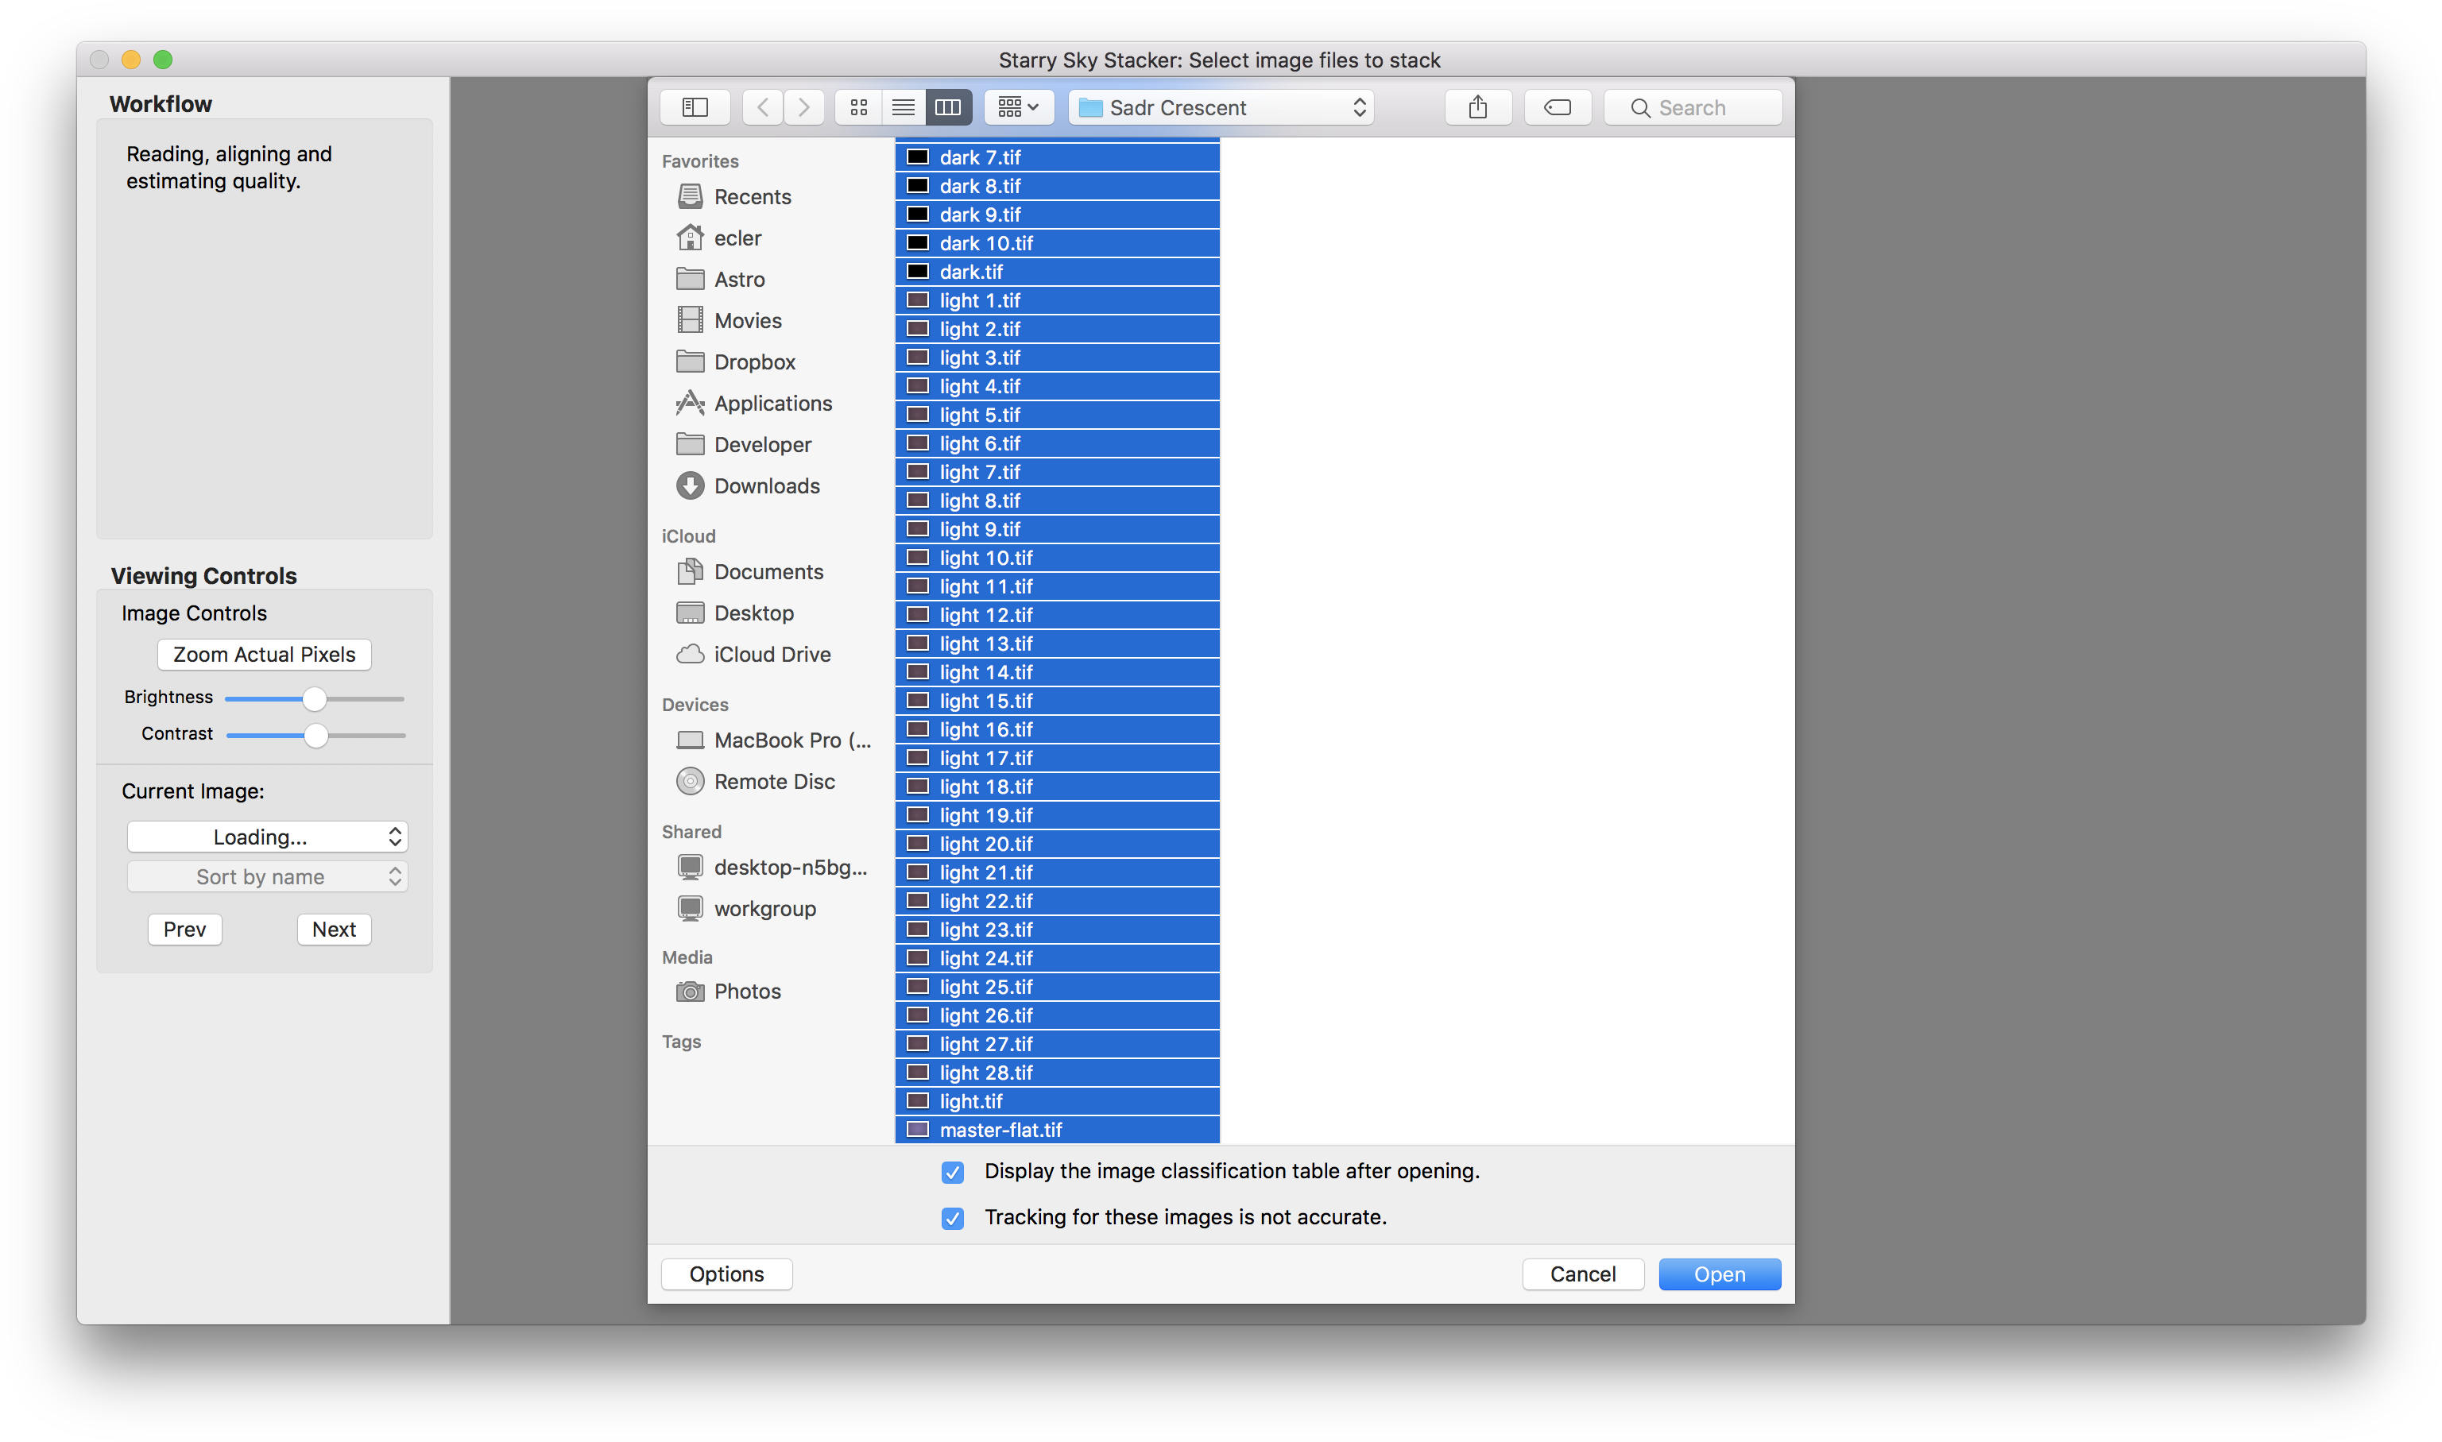Open the Share menu icon

click(1478, 107)
